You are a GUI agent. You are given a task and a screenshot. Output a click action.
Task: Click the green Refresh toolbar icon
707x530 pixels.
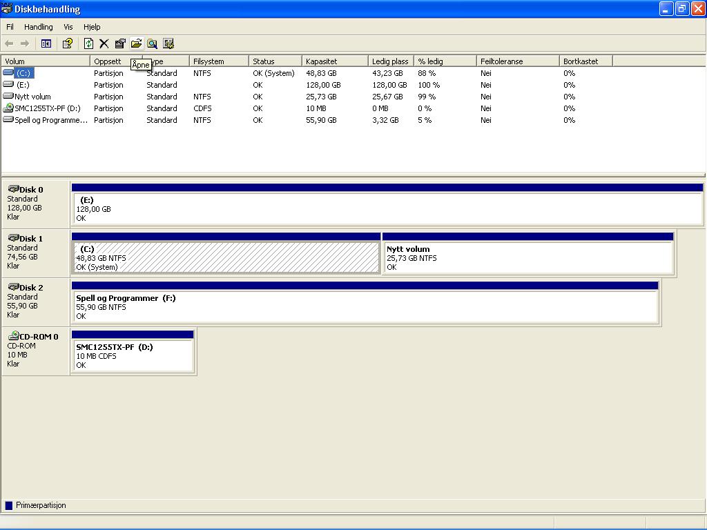88,43
